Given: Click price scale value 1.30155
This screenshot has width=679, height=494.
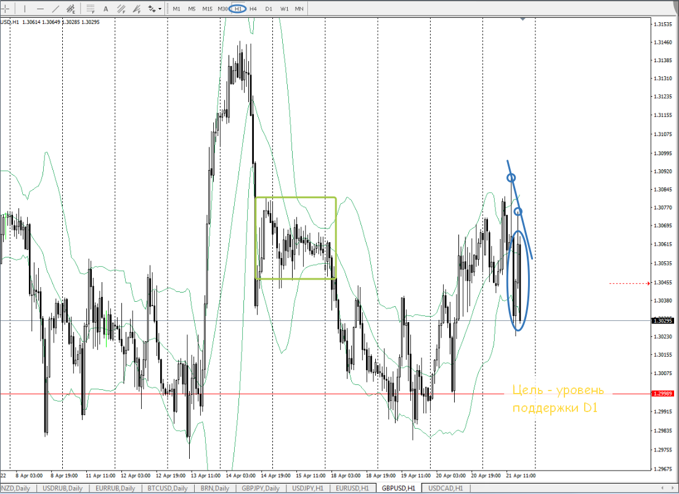Looking at the screenshot, I should click(664, 355).
